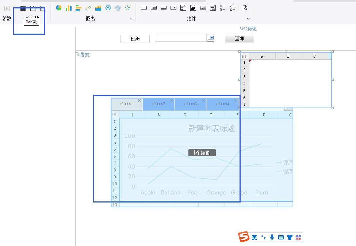Viewport: 356px width, 246px height.
Task: Select the number 123 widget icon
Action: coord(203,8)
